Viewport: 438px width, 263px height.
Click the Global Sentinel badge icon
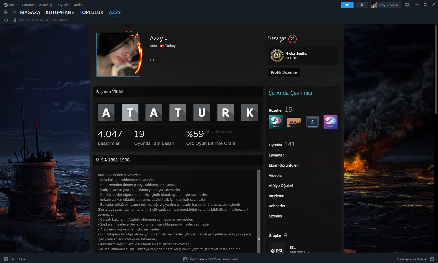coord(277,56)
